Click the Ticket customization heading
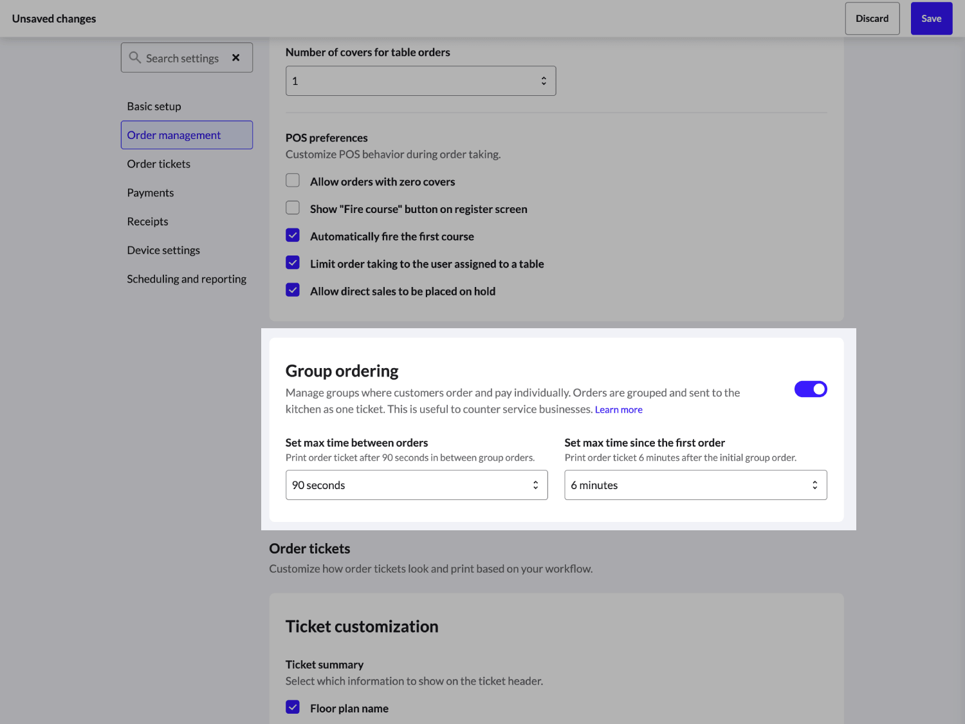This screenshot has height=724, width=965. [362, 627]
